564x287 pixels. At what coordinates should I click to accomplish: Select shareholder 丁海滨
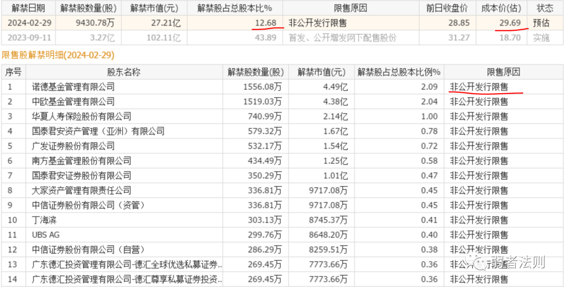44,220
